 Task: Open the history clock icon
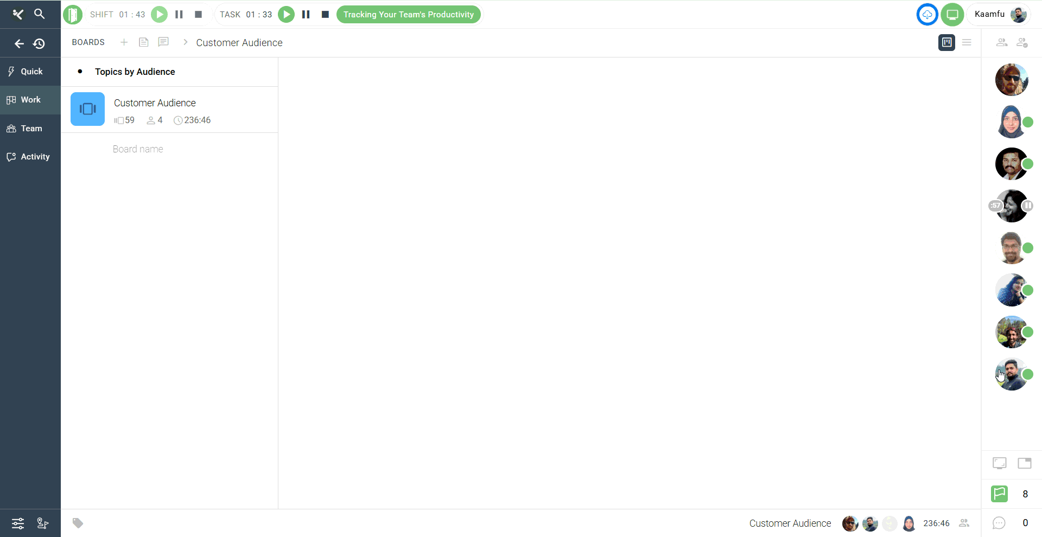(39, 44)
